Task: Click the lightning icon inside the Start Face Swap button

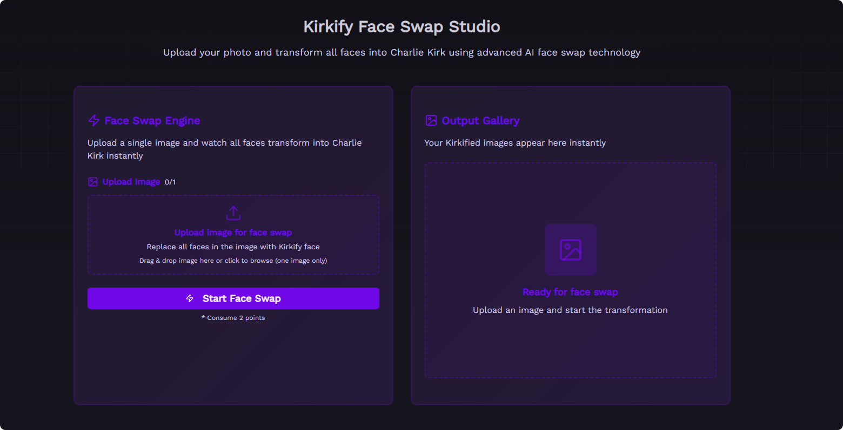Action: 189,298
